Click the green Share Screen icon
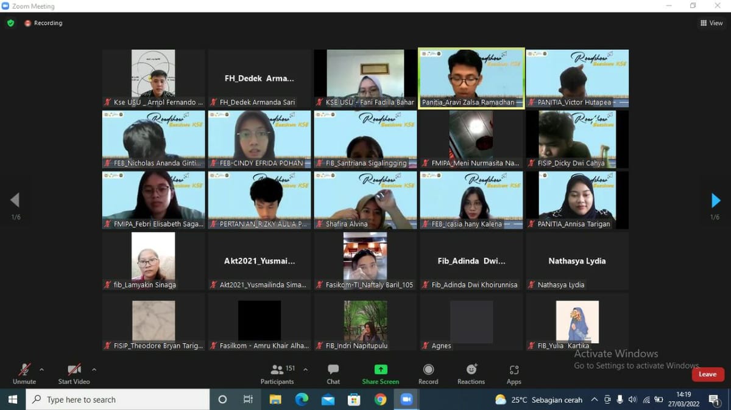The width and height of the screenshot is (731, 410). pyautogui.click(x=381, y=369)
